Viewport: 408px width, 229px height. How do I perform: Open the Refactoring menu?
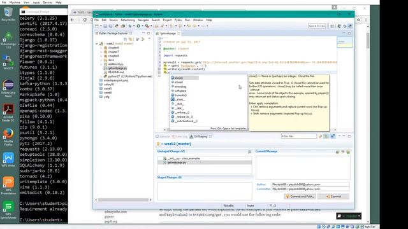point(127,20)
